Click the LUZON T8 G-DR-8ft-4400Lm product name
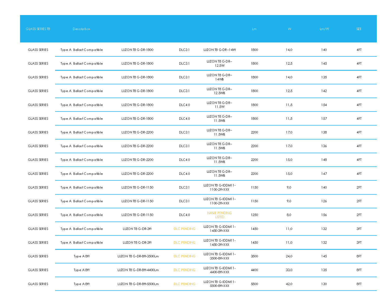 138,270
